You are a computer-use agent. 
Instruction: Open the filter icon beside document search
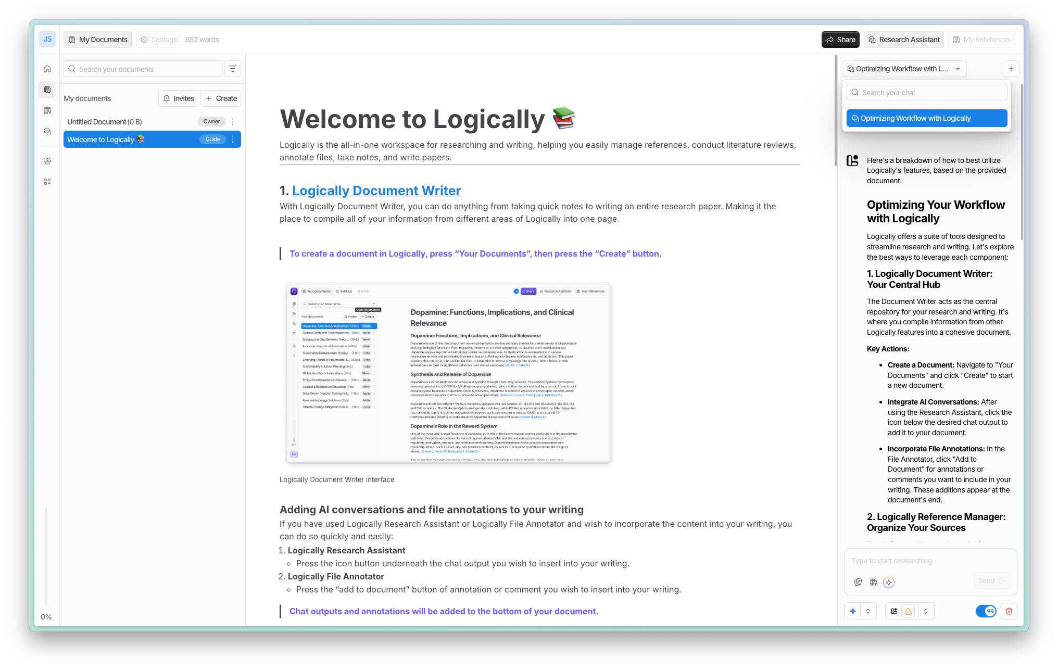click(233, 69)
